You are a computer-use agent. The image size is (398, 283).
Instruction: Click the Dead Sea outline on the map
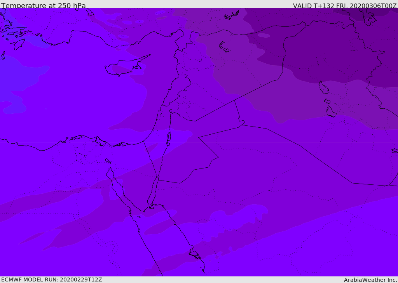click(x=169, y=137)
